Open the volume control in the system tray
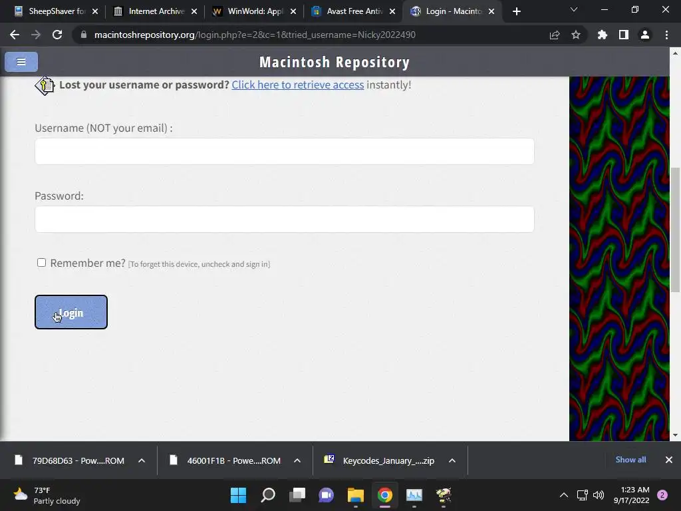Image resolution: width=681 pixels, height=511 pixels. pos(599,495)
